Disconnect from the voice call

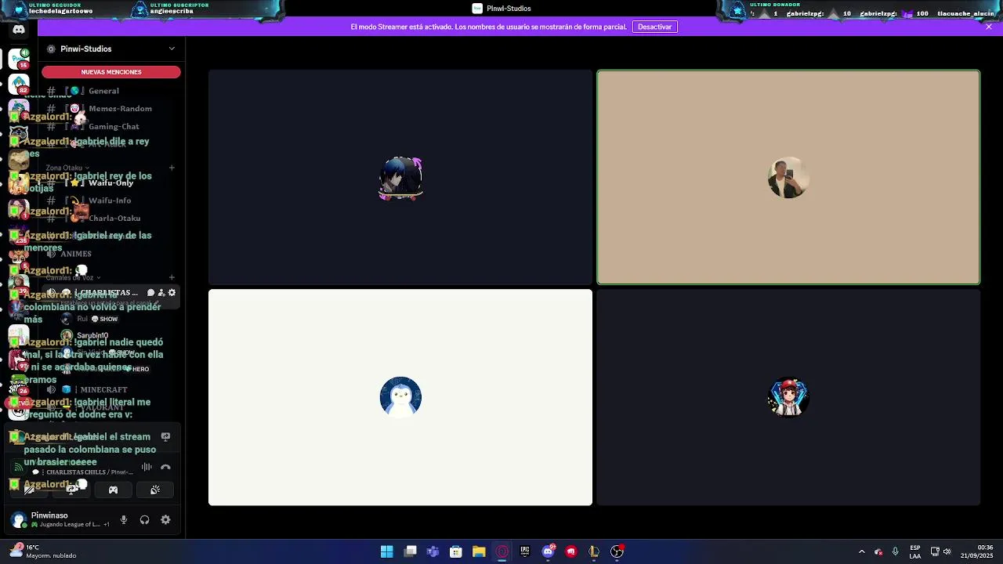165,467
